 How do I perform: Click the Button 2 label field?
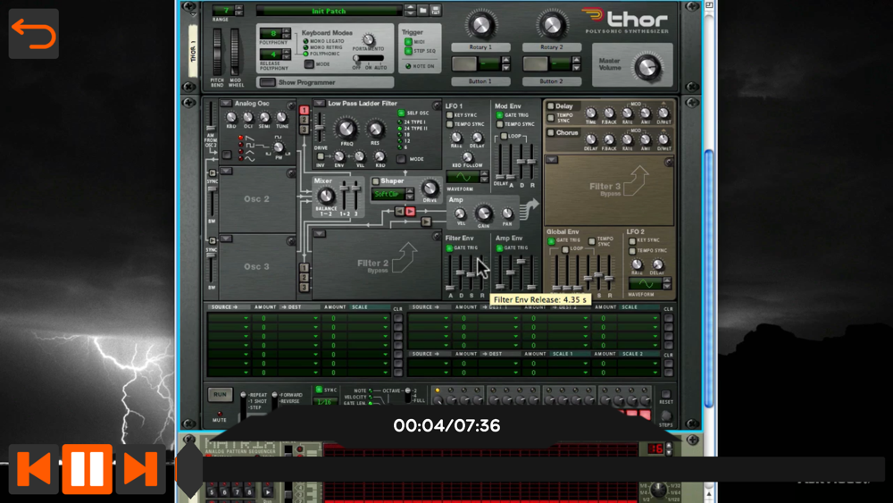pos(551,81)
